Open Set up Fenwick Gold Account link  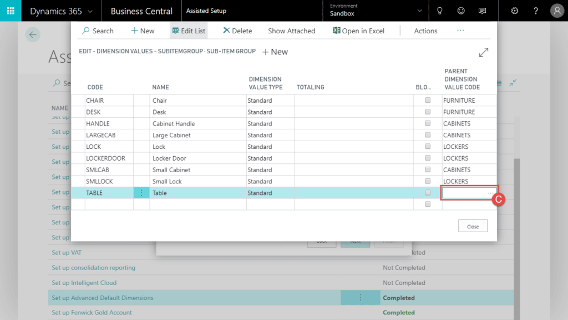[x=92, y=312]
